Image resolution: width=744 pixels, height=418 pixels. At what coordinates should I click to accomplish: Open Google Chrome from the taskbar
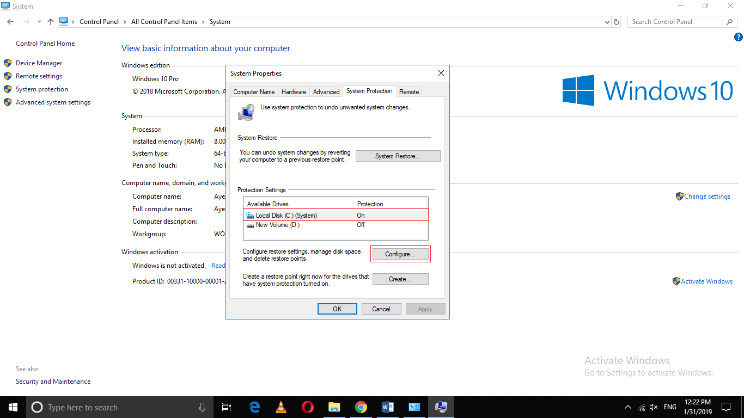(361, 407)
